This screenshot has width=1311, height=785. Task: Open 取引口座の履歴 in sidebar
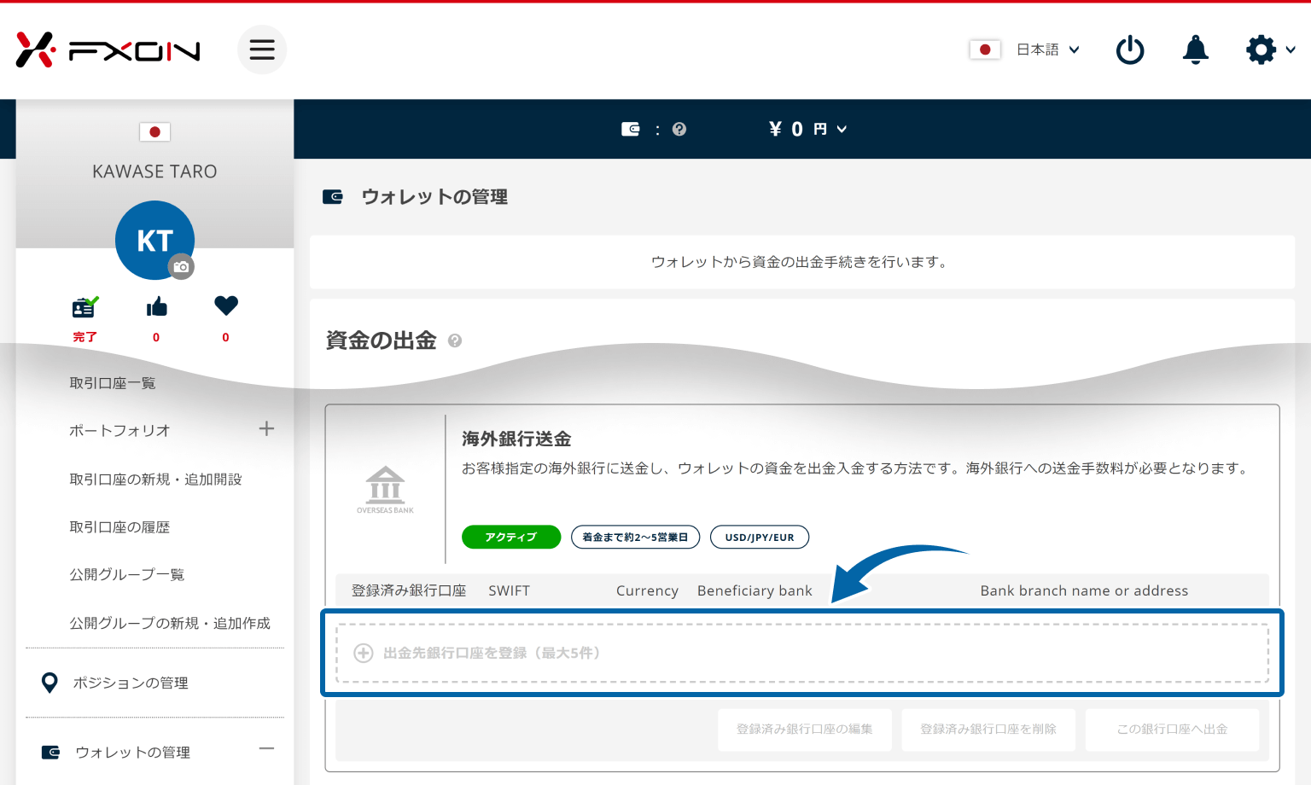coord(119,527)
